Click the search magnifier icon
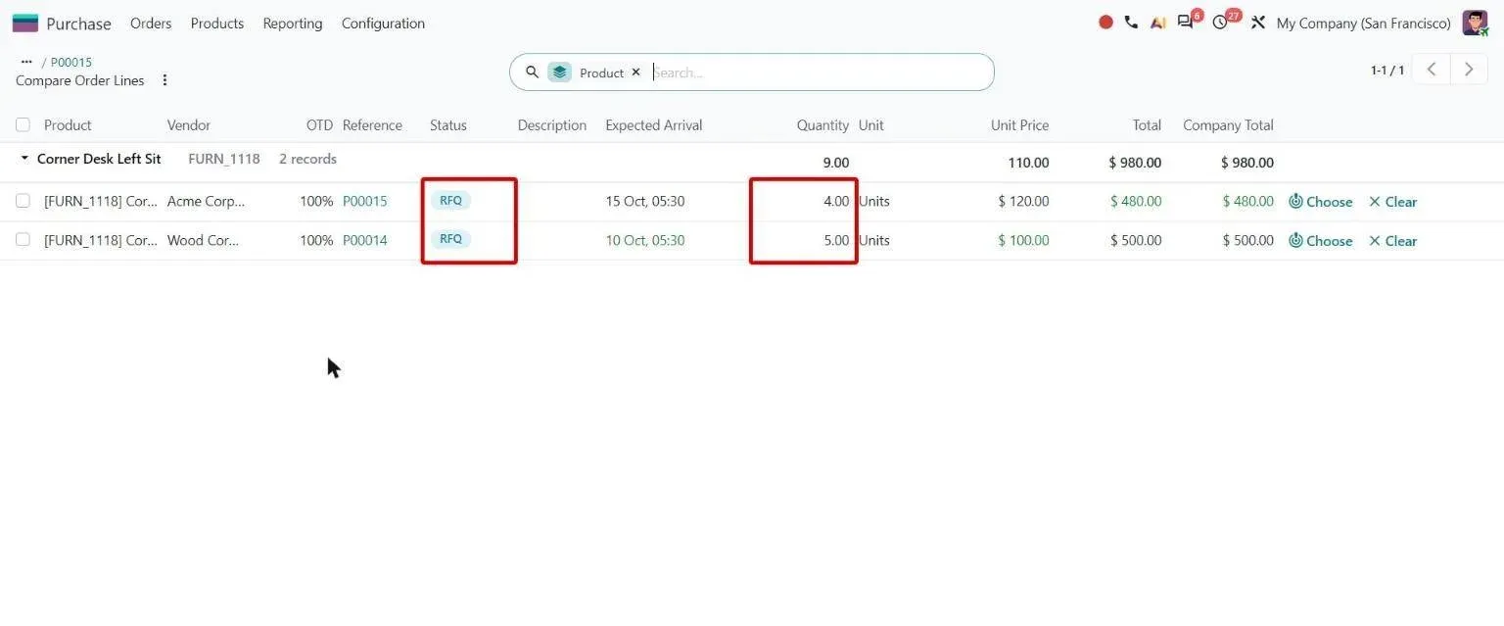Image resolution: width=1504 pixels, height=626 pixels. pyautogui.click(x=532, y=72)
